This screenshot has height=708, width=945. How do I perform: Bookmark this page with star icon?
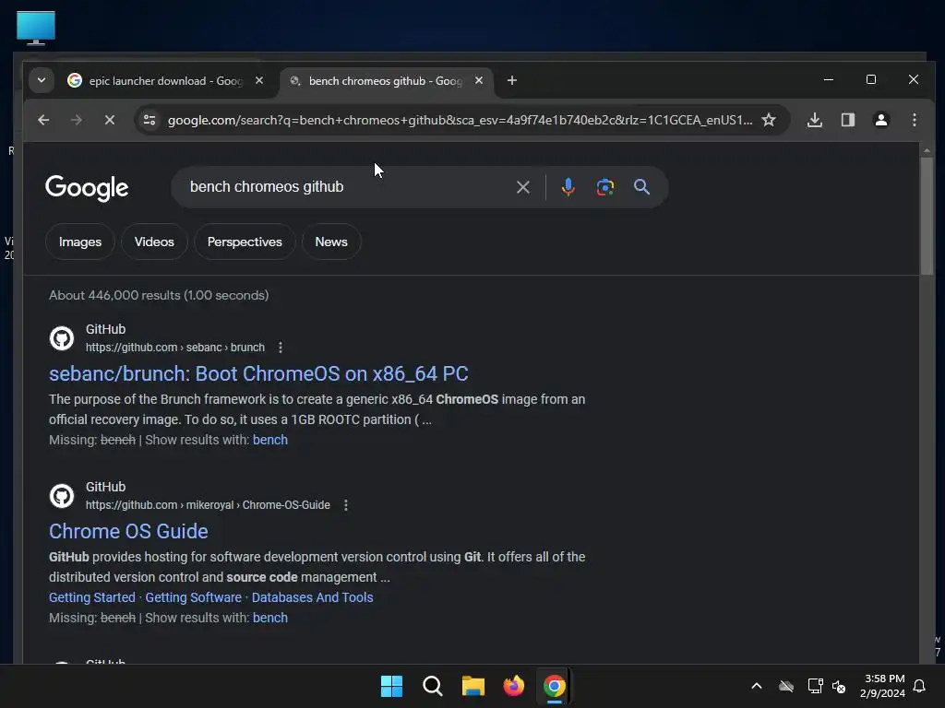coord(769,120)
